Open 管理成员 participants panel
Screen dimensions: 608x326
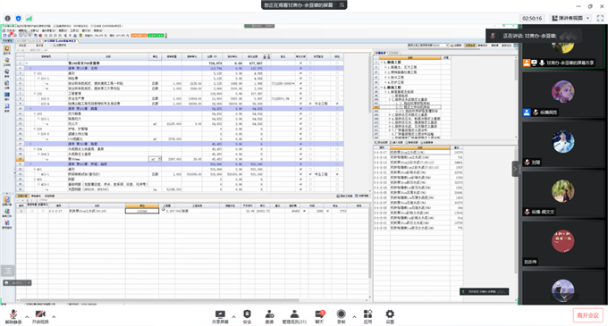click(294, 316)
